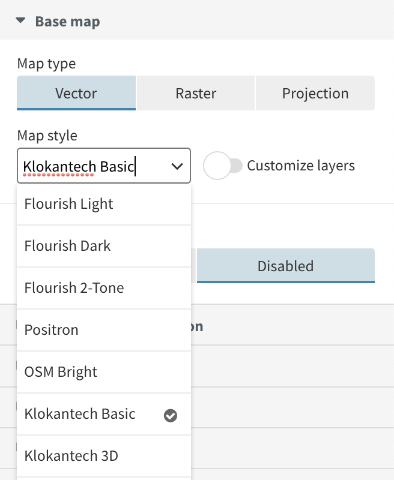394x480 pixels.
Task: Choose Flourish Light map style
Action: pyautogui.click(x=104, y=204)
